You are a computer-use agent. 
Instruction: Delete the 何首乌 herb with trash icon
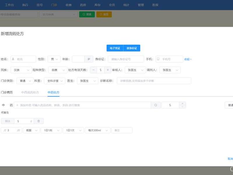tap(39, 121)
